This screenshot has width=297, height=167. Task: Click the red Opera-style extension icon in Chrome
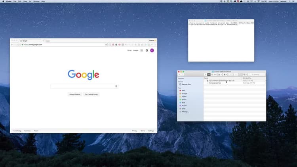coord(113,44)
